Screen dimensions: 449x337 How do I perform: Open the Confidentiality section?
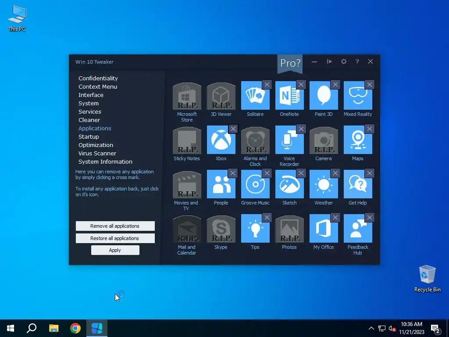click(x=98, y=78)
